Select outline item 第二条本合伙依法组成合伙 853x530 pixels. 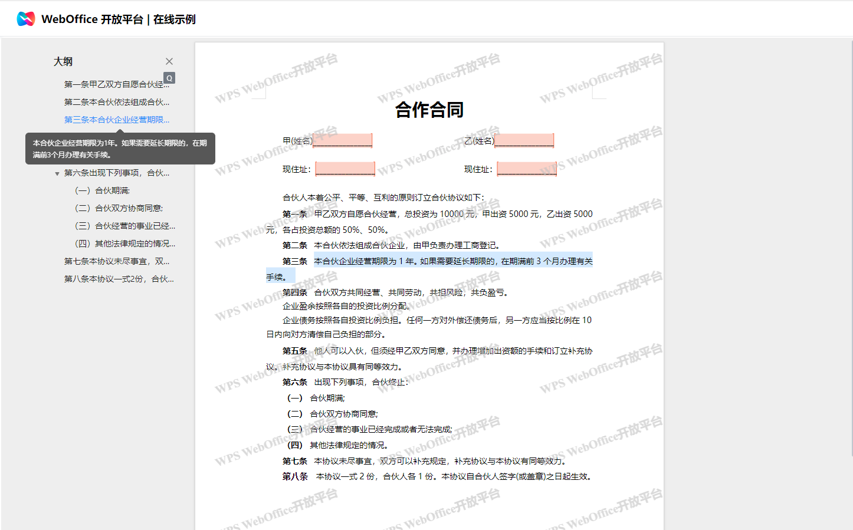pos(117,102)
